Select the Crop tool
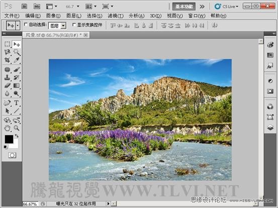This screenshot has height=208, width=278. (7, 60)
